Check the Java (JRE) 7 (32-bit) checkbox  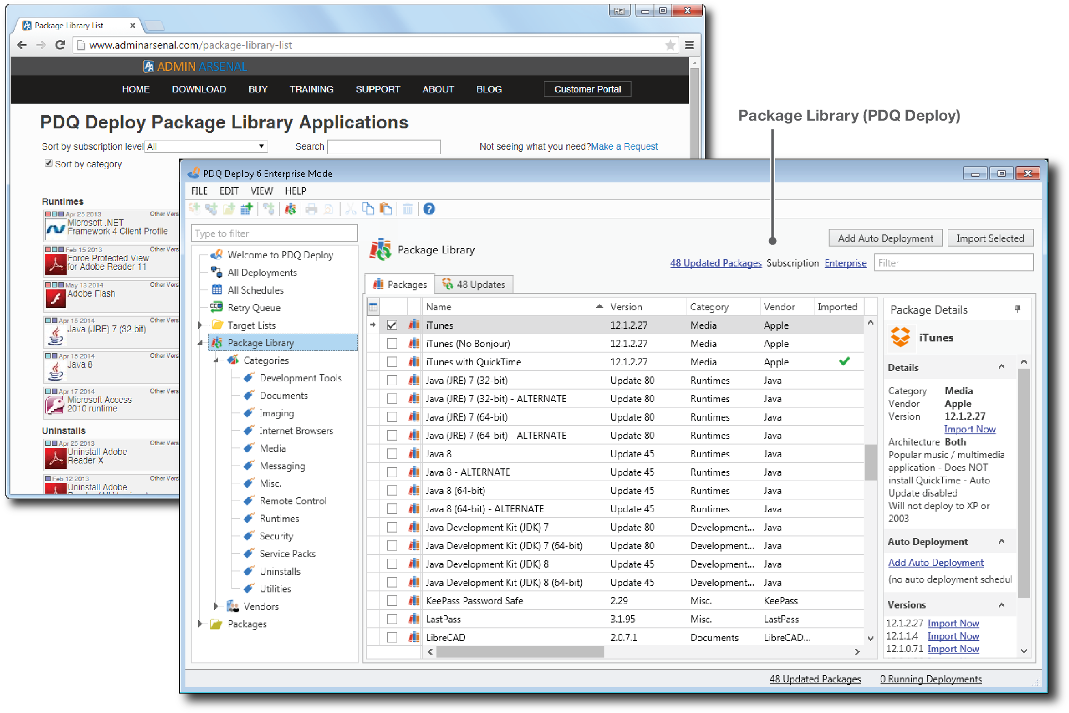tap(392, 380)
